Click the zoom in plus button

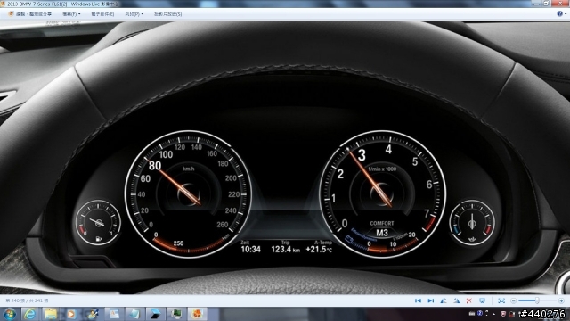(561, 300)
